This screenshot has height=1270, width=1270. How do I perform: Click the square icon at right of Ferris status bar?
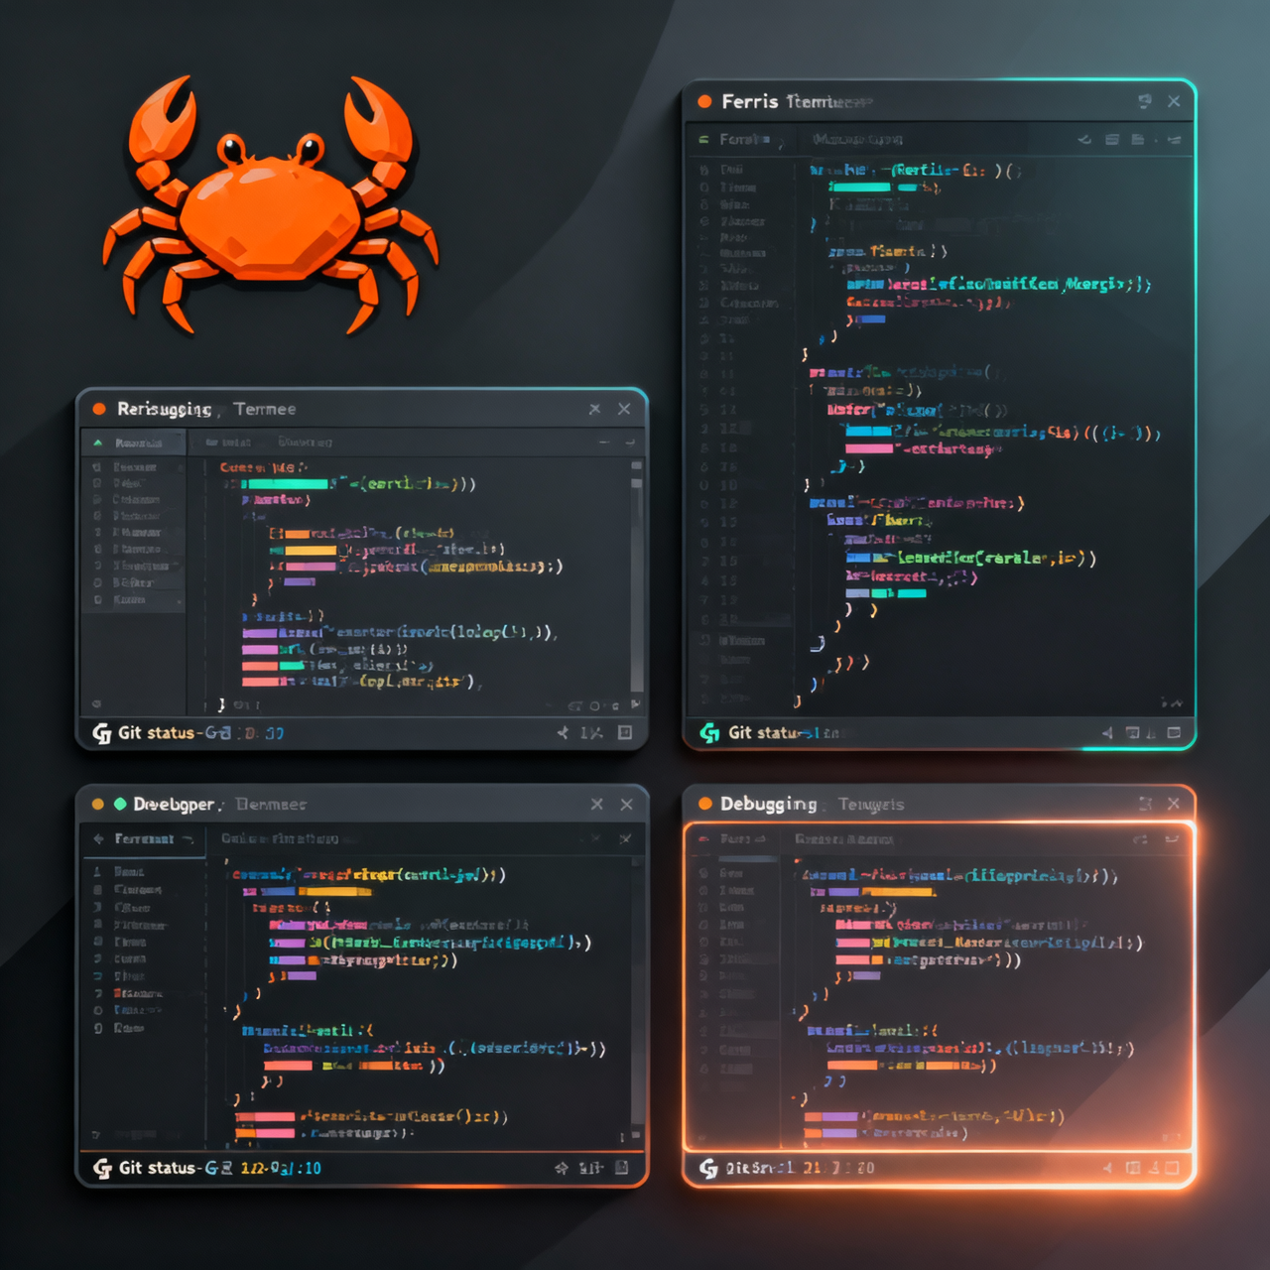point(1174,732)
